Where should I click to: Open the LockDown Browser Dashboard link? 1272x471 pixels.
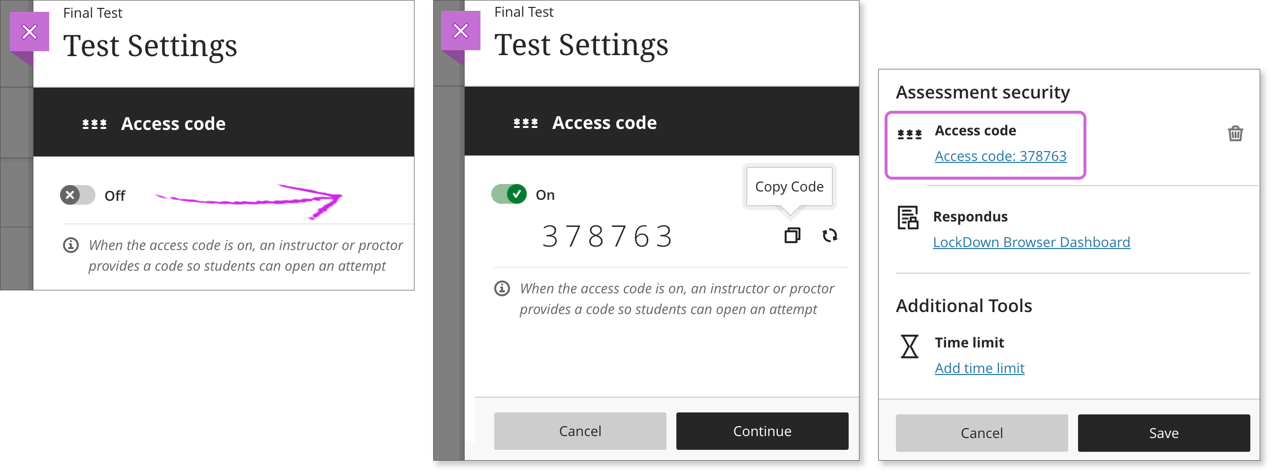pyautogui.click(x=1031, y=242)
